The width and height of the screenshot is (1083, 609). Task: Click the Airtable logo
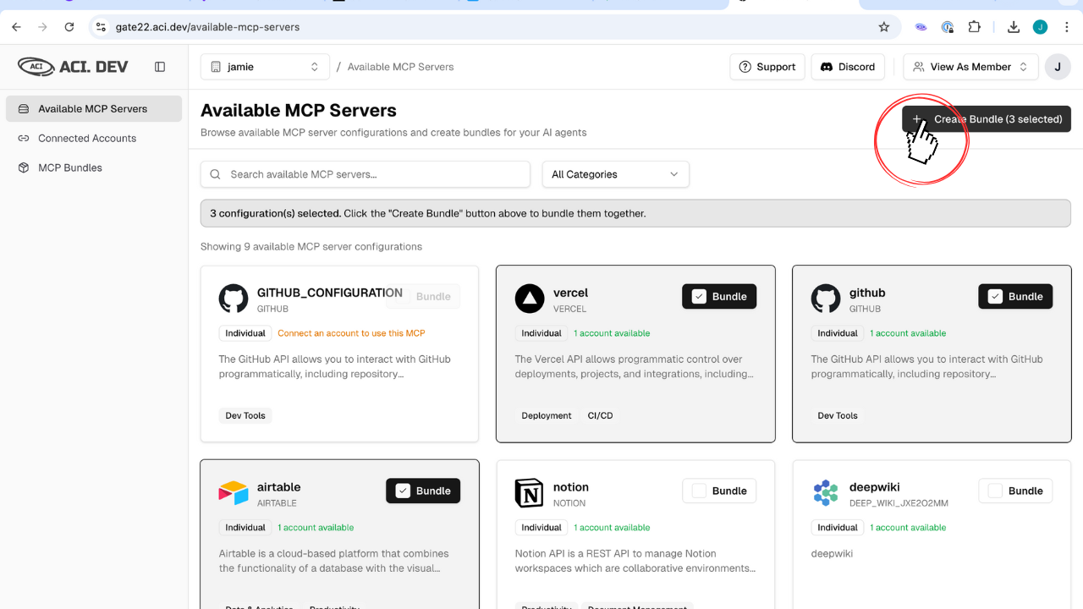(x=234, y=493)
